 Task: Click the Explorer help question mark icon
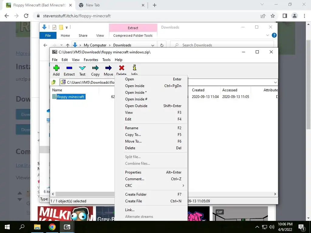click(x=274, y=35)
